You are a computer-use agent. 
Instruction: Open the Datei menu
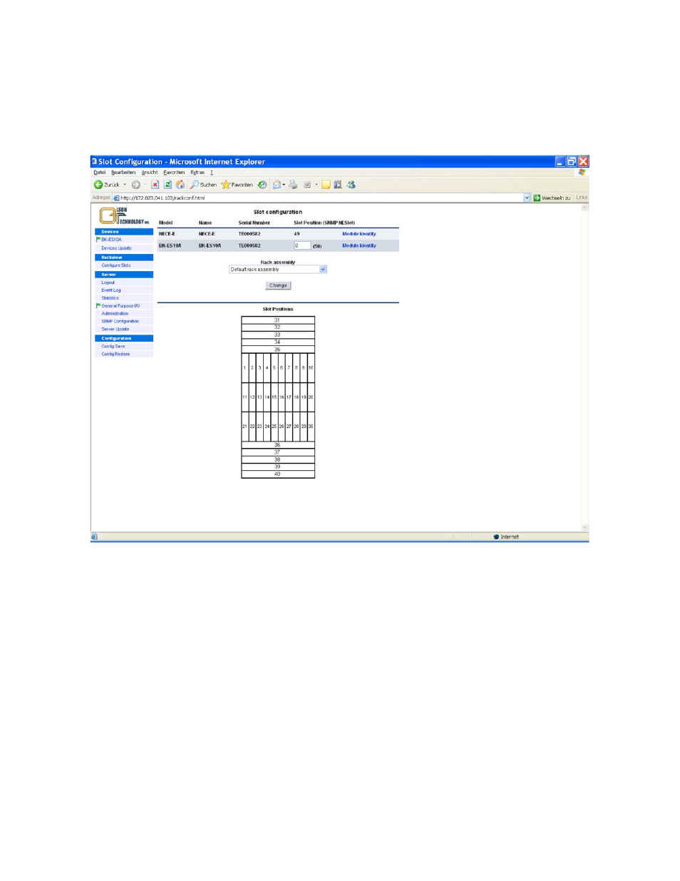pos(99,173)
